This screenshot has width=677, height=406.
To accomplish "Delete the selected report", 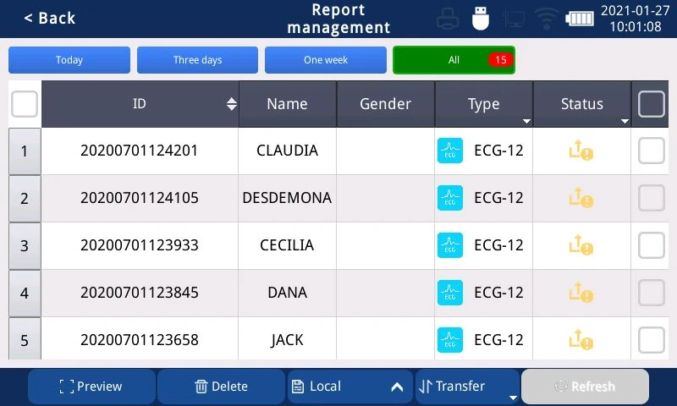I will pyautogui.click(x=221, y=387).
